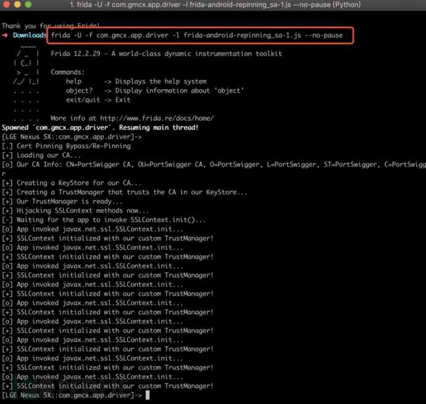426x404 pixels.
Task: Click 'Waiting for the app to invoke' line
Action: [104, 220]
